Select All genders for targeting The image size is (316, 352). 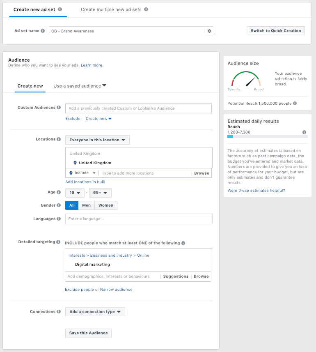(71, 205)
